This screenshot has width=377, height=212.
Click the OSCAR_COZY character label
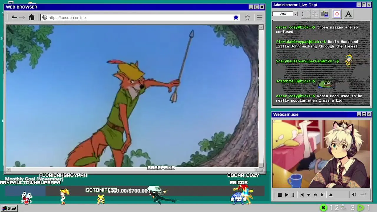point(243,175)
